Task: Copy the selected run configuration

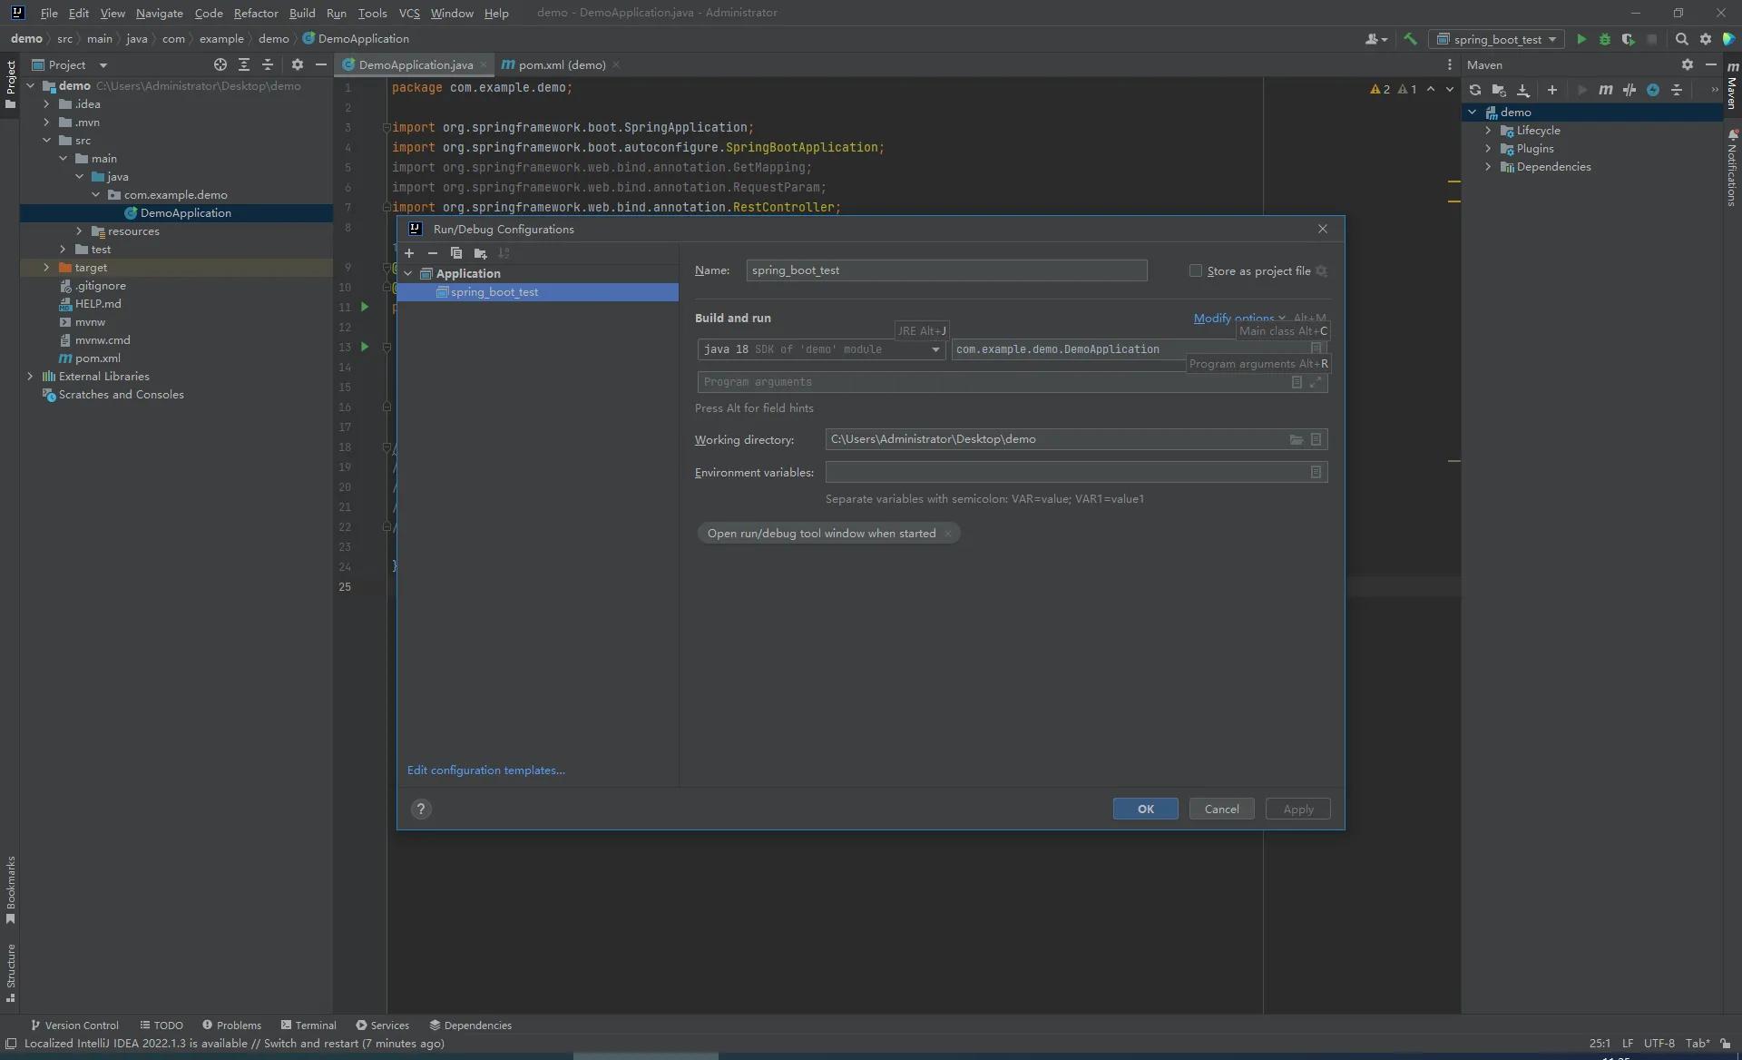Action: (x=456, y=253)
